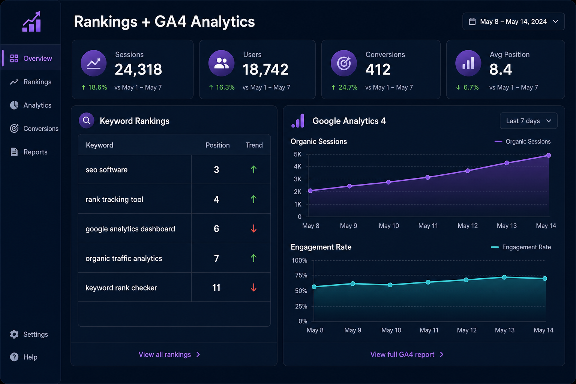Click the 'rank tracking tool' keyword row
This screenshot has height=384, width=576.
click(x=174, y=199)
